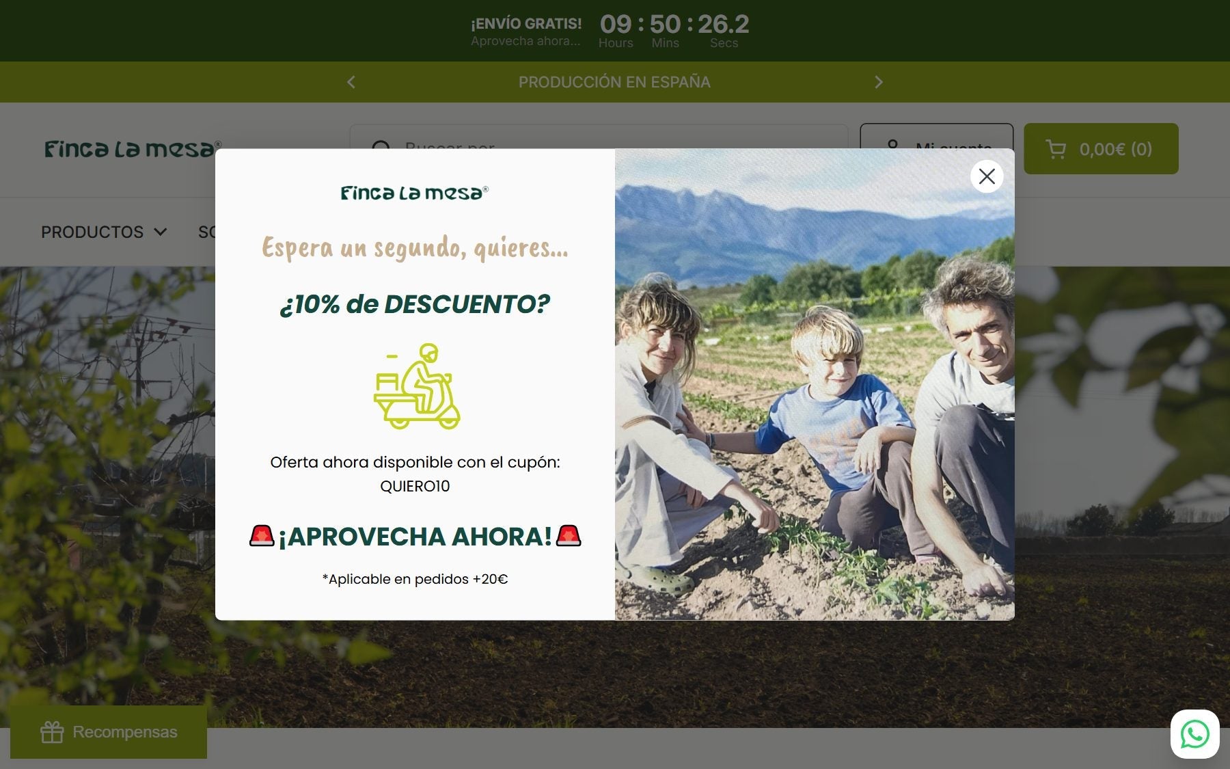Screen dimensions: 1230x769
Task: Open the shopping cart 0,00€ (0)
Action: 1101,148
